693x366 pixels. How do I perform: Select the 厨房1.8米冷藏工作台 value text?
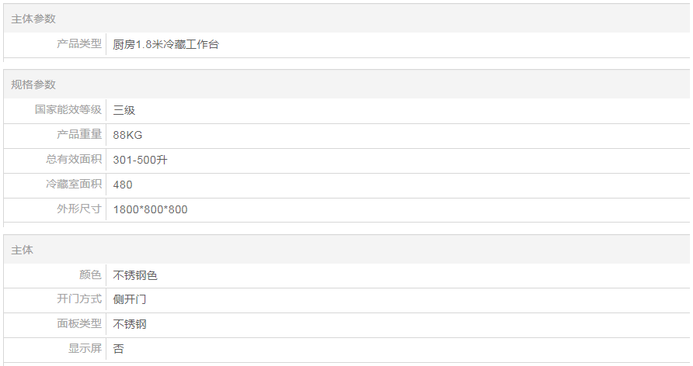(166, 44)
